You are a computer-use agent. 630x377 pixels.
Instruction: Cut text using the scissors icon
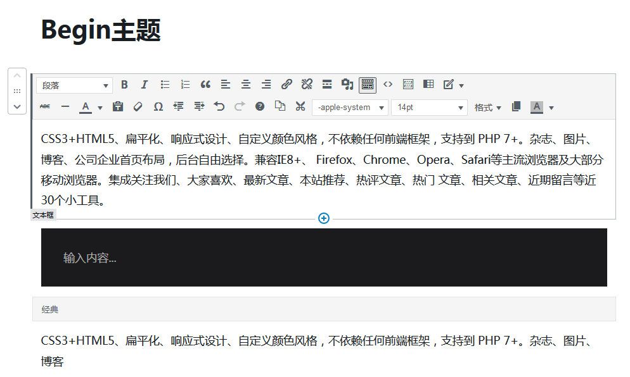coord(300,107)
